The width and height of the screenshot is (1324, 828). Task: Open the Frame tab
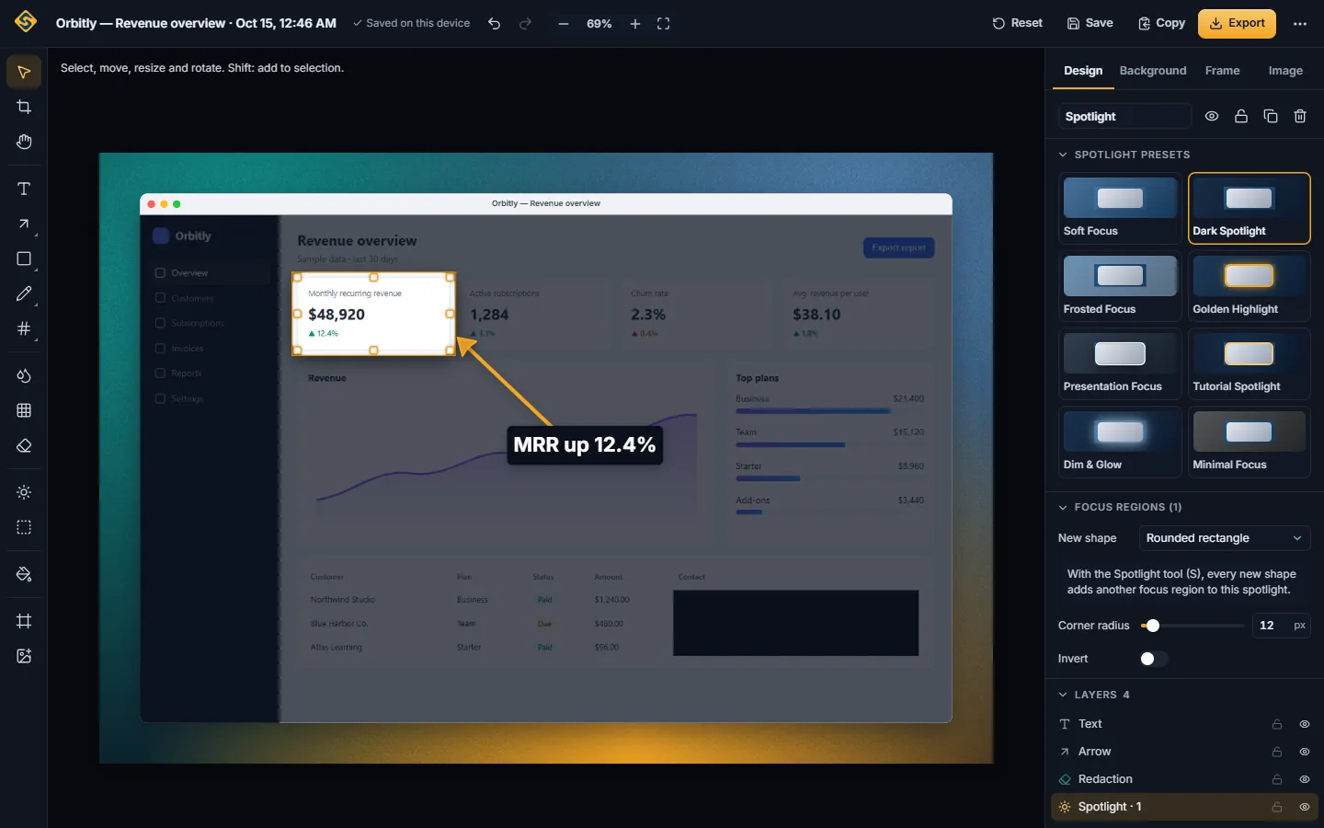click(x=1223, y=71)
